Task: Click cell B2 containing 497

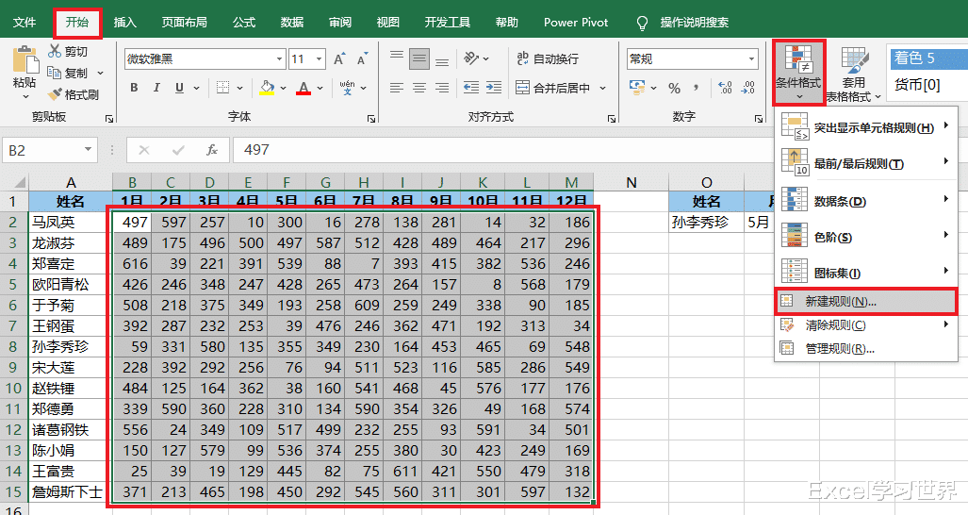Action: (x=132, y=222)
